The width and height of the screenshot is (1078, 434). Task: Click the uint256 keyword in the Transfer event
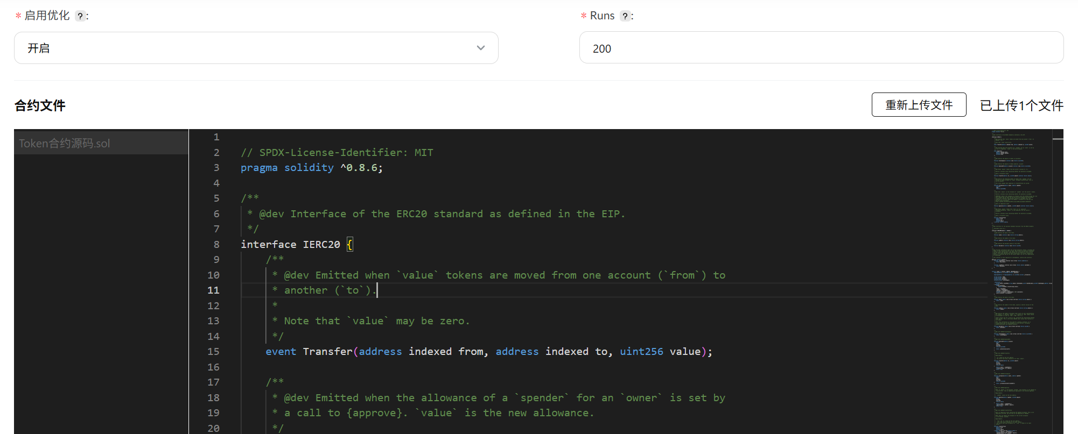tap(641, 352)
